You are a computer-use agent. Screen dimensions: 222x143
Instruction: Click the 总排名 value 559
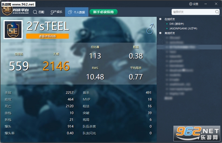tap(19, 66)
